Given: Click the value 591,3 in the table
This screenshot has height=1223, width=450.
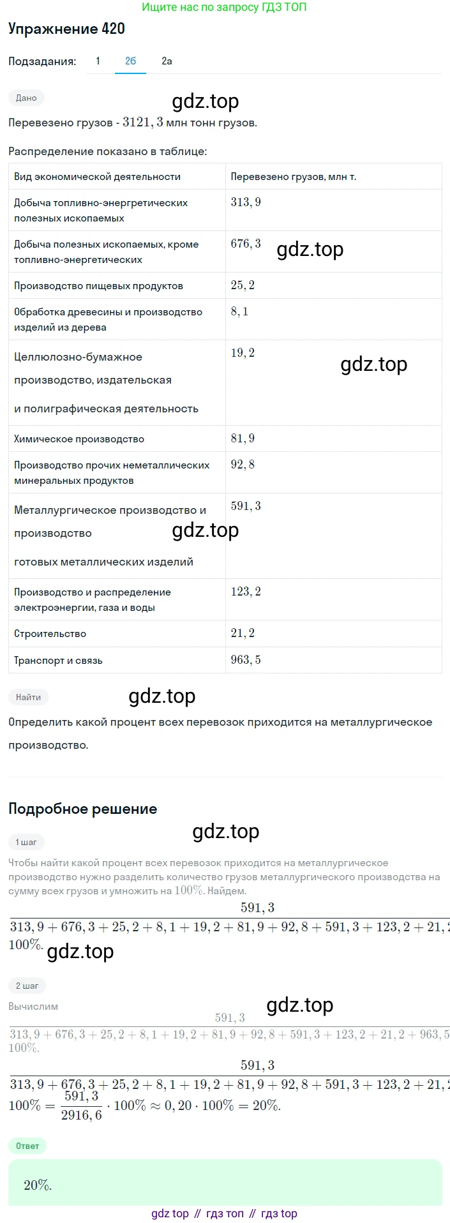Looking at the screenshot, I should 246,506.
